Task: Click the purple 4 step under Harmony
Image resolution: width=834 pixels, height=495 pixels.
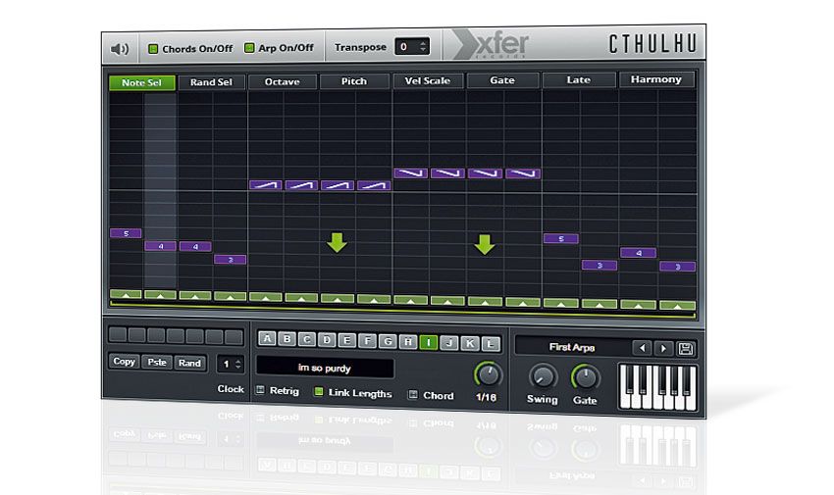Action: (639, 253)
